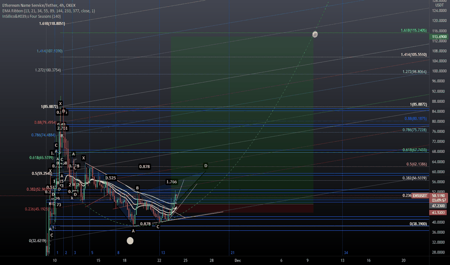
Task: Click the 47.2300 entry price label
Action: click(438, 206)
